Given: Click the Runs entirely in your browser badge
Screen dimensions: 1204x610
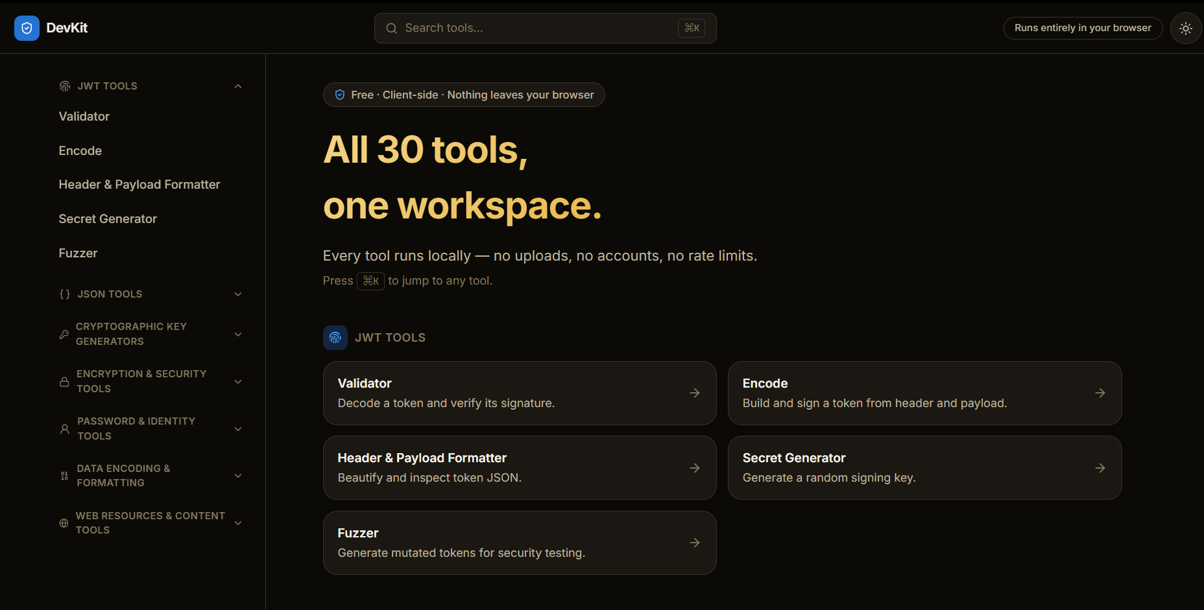Looking at the screenshot, I should (1083, 28).
